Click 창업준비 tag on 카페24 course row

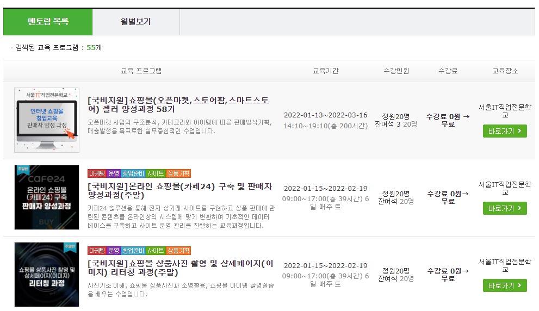pos(133,173)
